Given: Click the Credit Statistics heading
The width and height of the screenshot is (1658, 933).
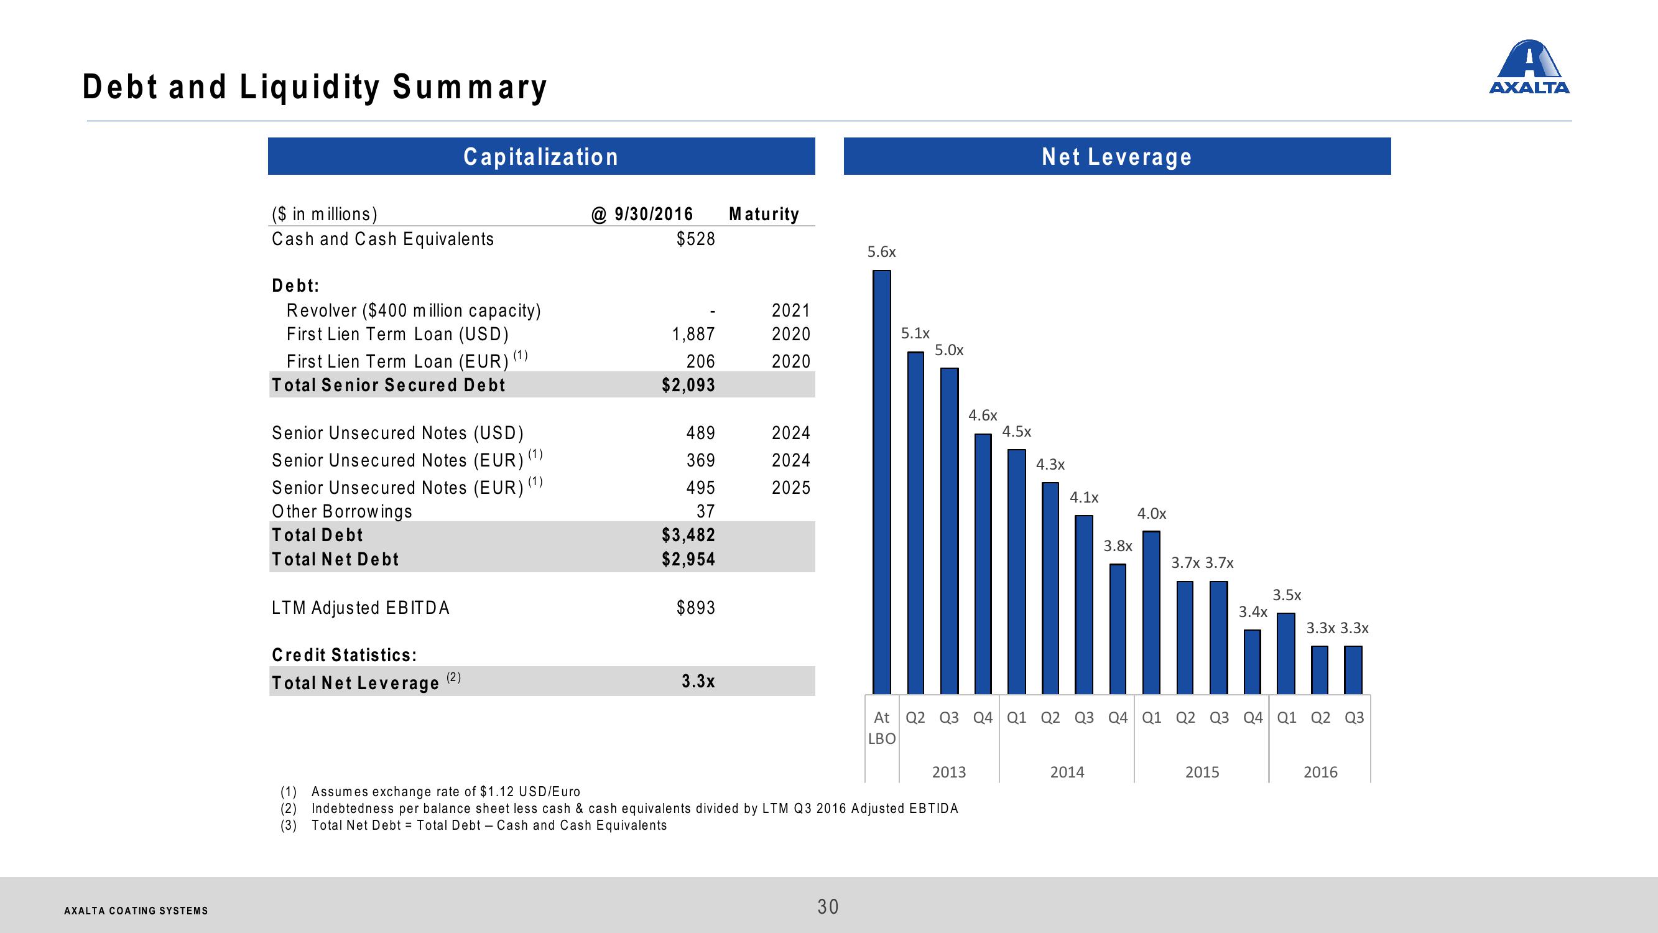Looking at the screenshot, I should (x=345, y=655).
